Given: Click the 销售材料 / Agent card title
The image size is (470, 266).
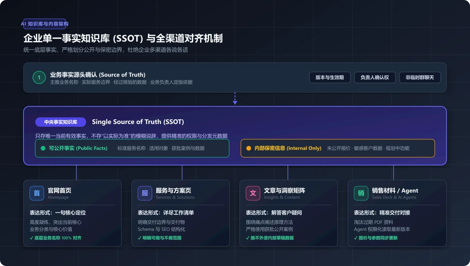Looking at the screenshot, I should tap(395, 191).
